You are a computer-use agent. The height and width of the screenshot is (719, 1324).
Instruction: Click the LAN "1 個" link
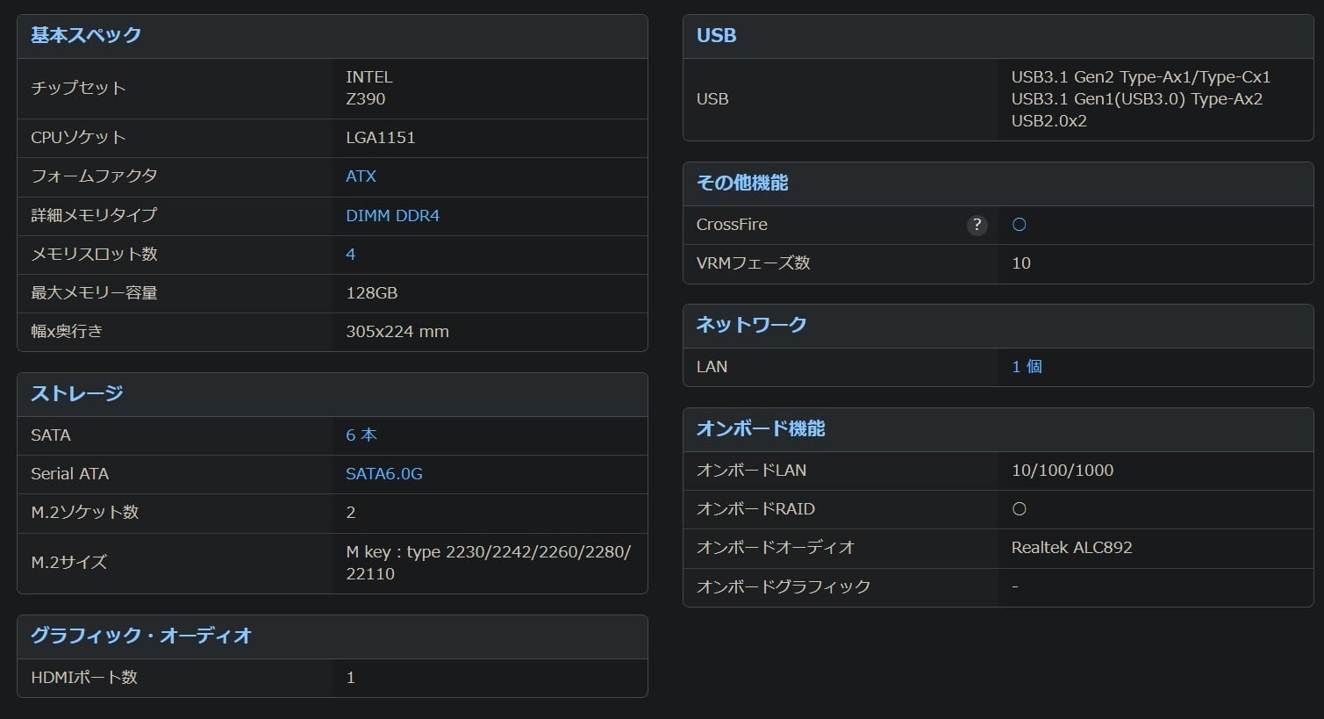(x=1027, y=366)
